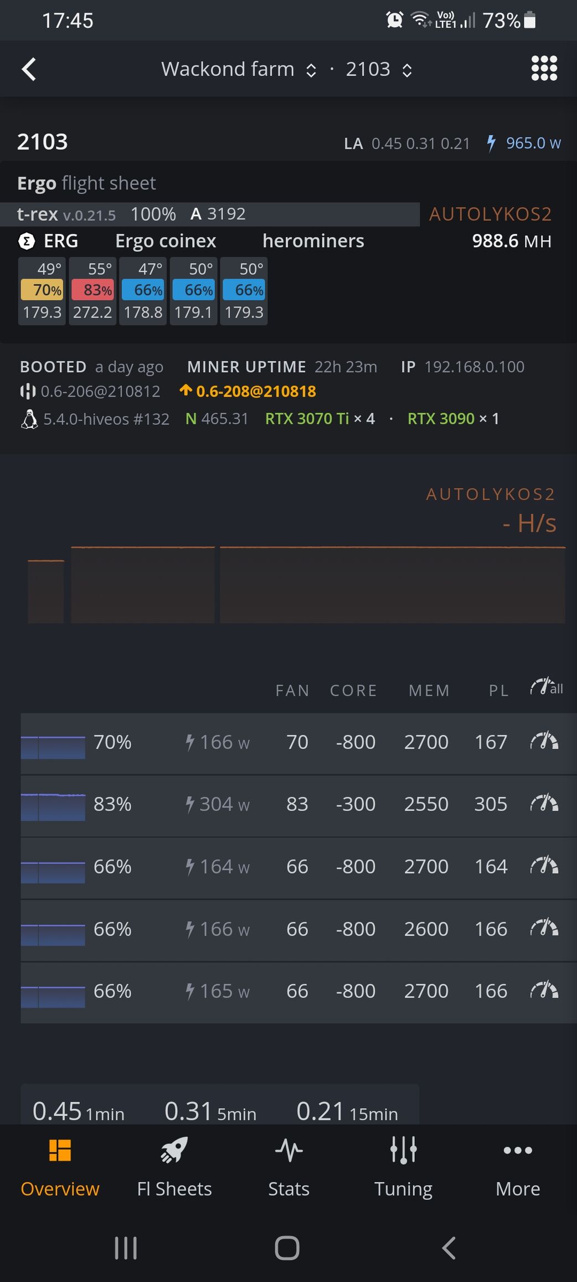The image size is (577, 1282).
Task: Open tuning gauge for 167 PL GPU
Action: tap(544, 741)
